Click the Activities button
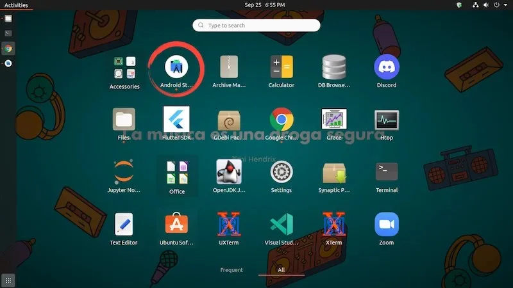This screenshot has height=288, width=513. click(x=16, y=4)
